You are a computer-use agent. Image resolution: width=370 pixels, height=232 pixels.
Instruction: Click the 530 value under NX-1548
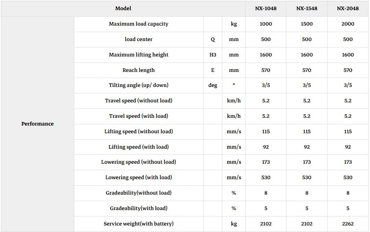pos(307,178)
